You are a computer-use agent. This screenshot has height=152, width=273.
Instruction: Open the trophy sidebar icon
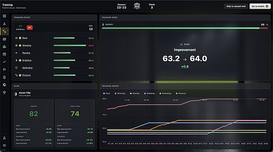(x=4, y=92)
